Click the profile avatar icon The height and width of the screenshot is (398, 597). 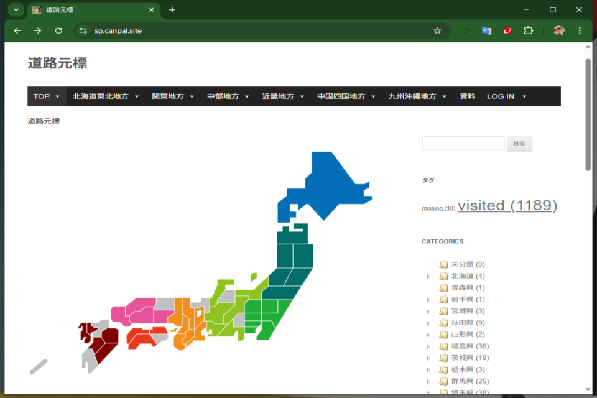(559, 30)
